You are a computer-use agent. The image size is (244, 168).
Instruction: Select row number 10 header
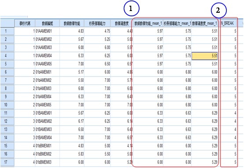(7, 105)
